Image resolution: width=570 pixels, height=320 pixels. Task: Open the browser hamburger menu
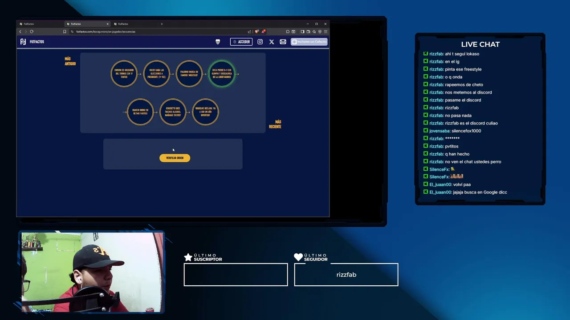coord(326,32)
